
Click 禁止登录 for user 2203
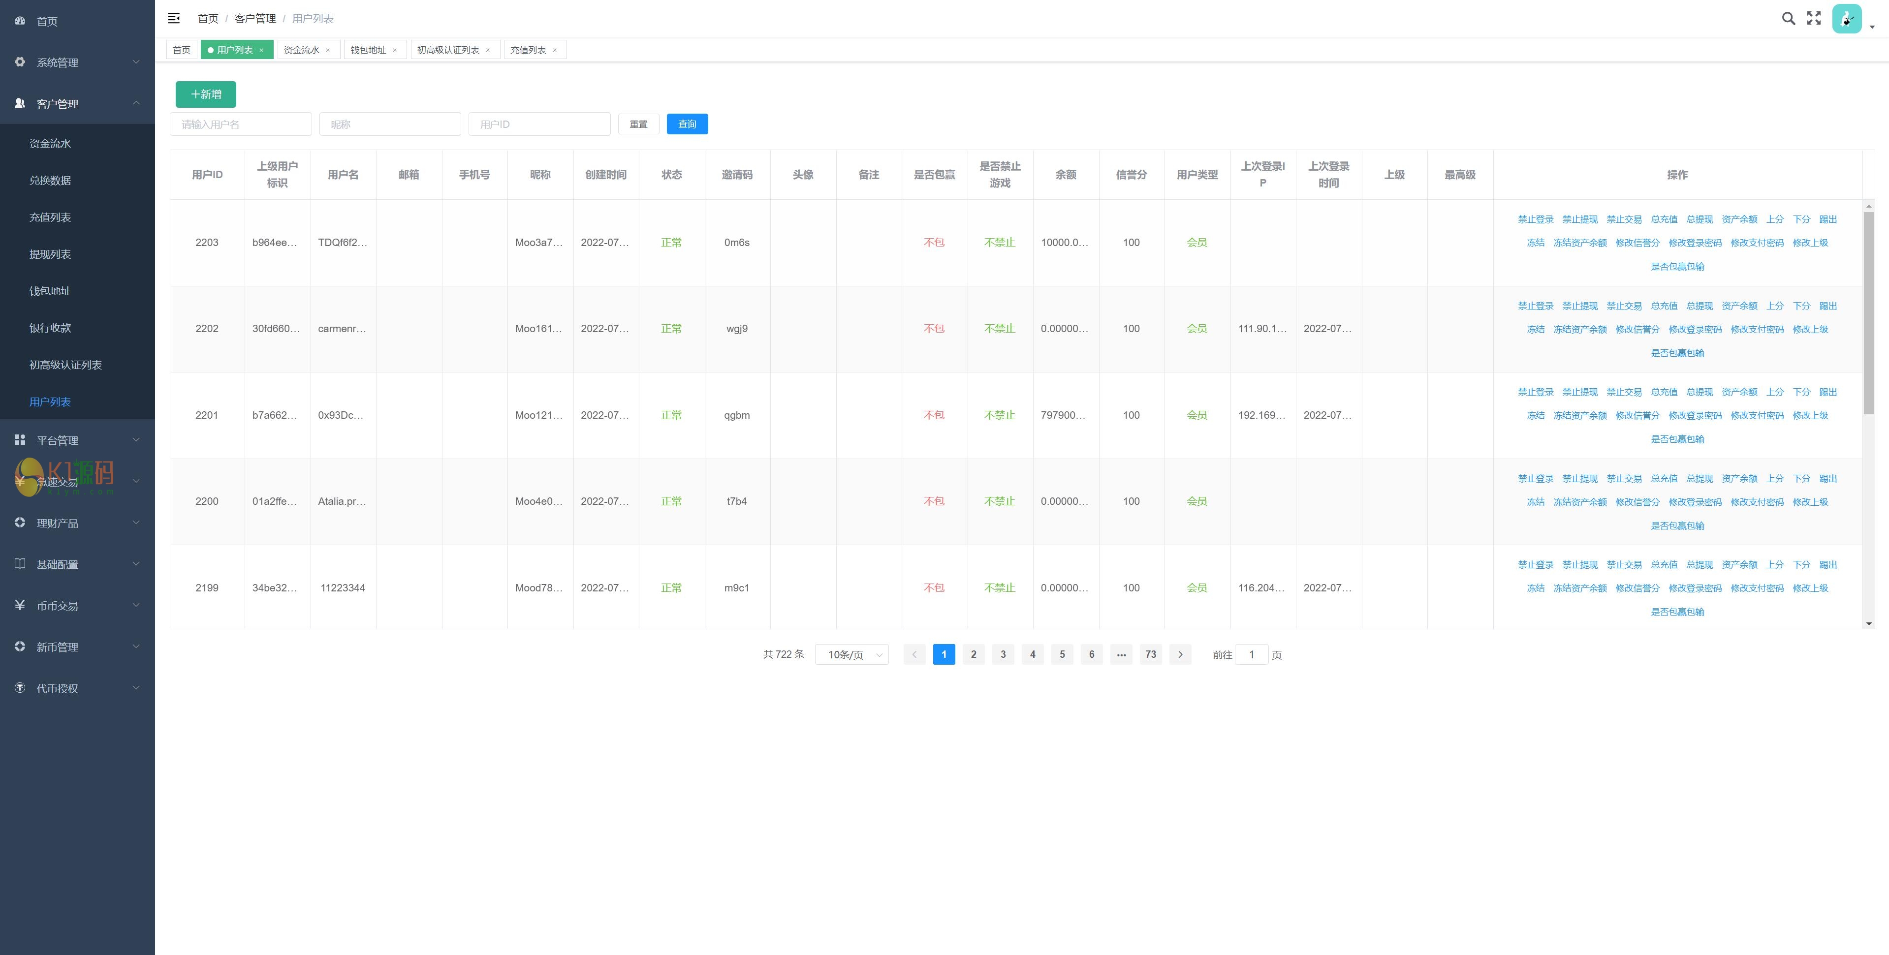pos(1536,219)
